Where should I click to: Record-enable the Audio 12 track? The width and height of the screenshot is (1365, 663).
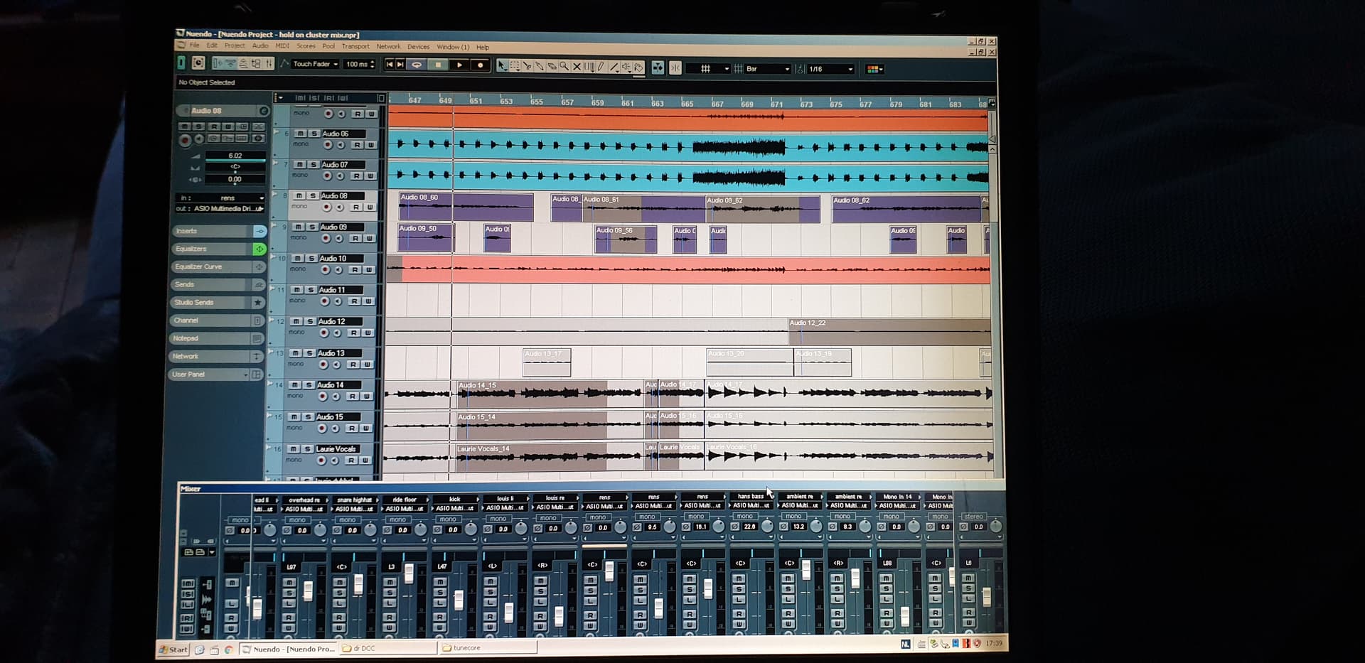(324, 333)
